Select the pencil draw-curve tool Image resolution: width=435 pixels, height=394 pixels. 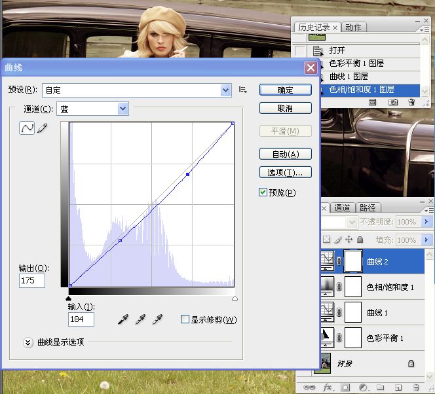click(43, 128)
